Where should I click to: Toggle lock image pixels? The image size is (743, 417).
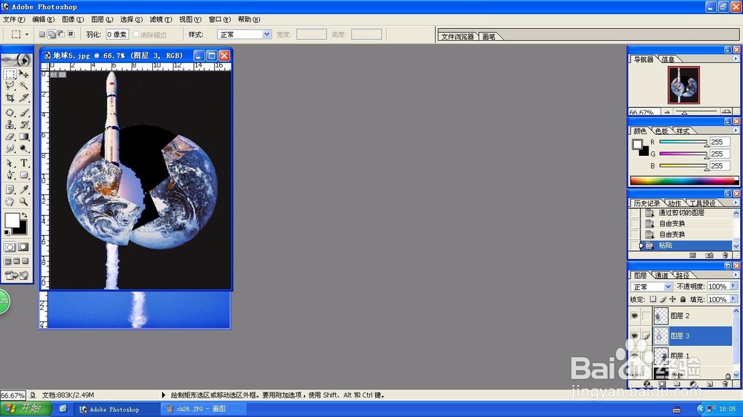click(663, 299)
